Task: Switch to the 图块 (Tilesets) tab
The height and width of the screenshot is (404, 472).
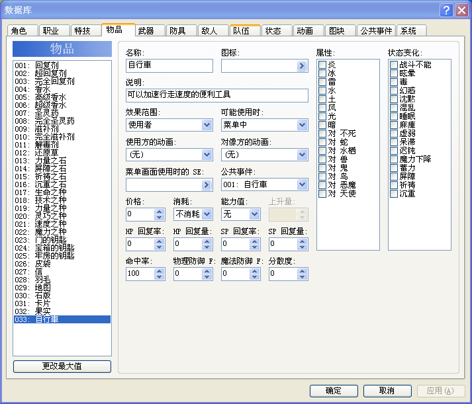Action: point(340,30)
